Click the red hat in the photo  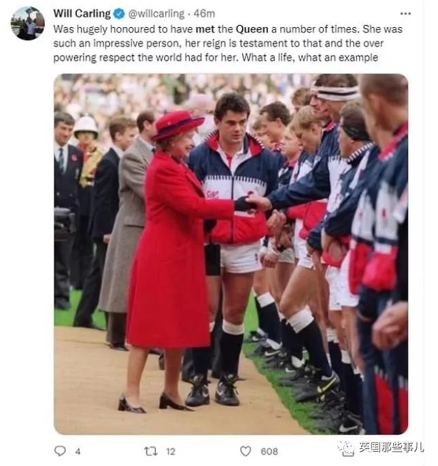[178, 125]
